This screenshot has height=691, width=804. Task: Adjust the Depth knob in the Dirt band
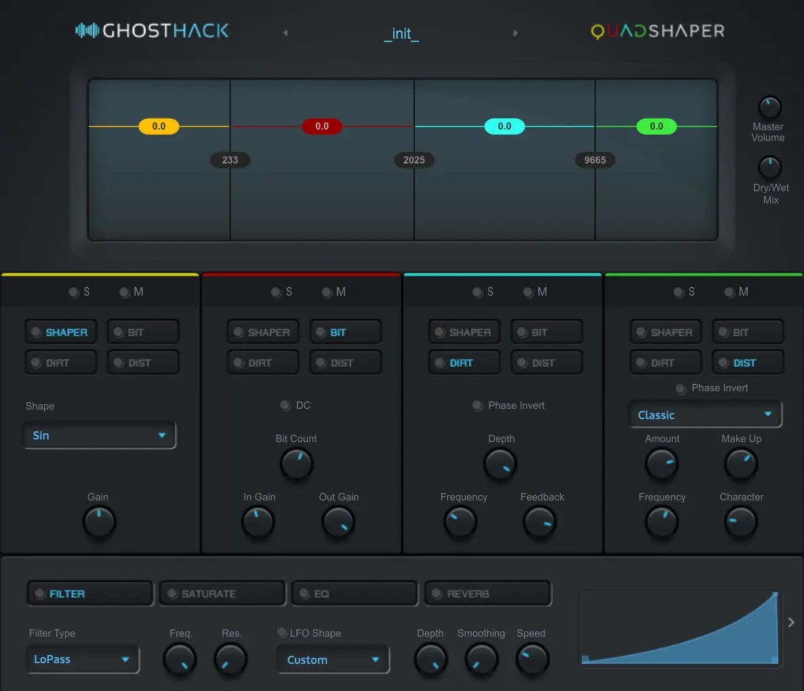pos(500,464)
